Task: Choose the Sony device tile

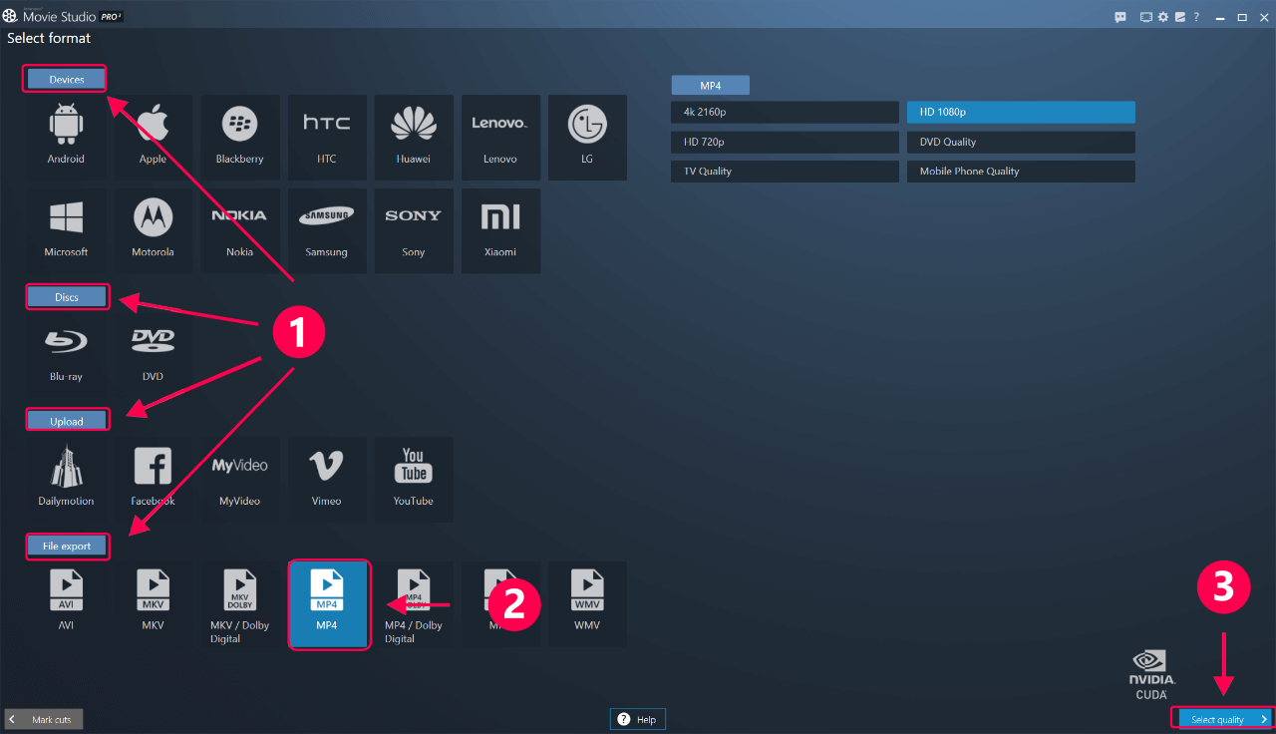Action: [x=414, y=231]
